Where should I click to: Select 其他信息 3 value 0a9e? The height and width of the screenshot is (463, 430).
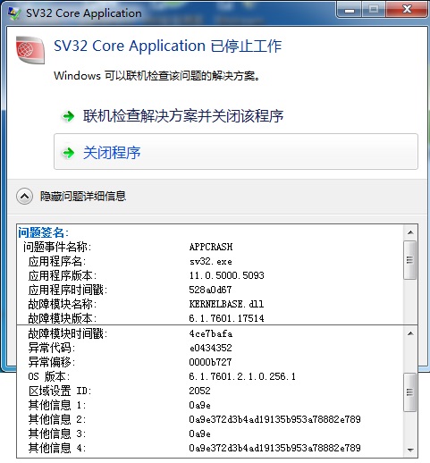point(199,434)
